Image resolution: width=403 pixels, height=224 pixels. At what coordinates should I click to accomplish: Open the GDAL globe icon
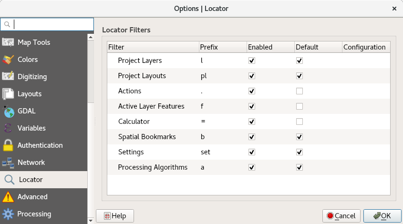click(x=9, y=111)
